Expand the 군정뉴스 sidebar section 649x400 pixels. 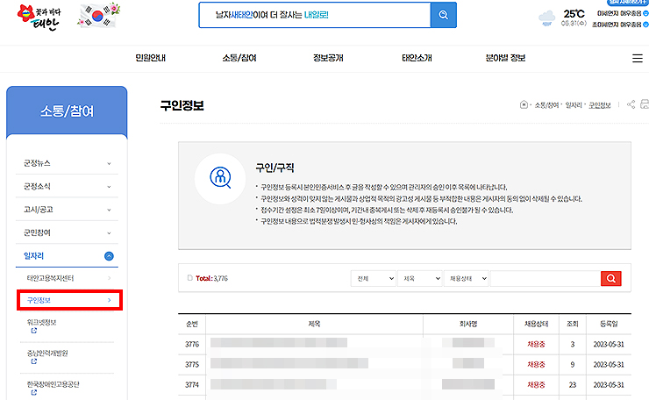click(x=67, y=163)
